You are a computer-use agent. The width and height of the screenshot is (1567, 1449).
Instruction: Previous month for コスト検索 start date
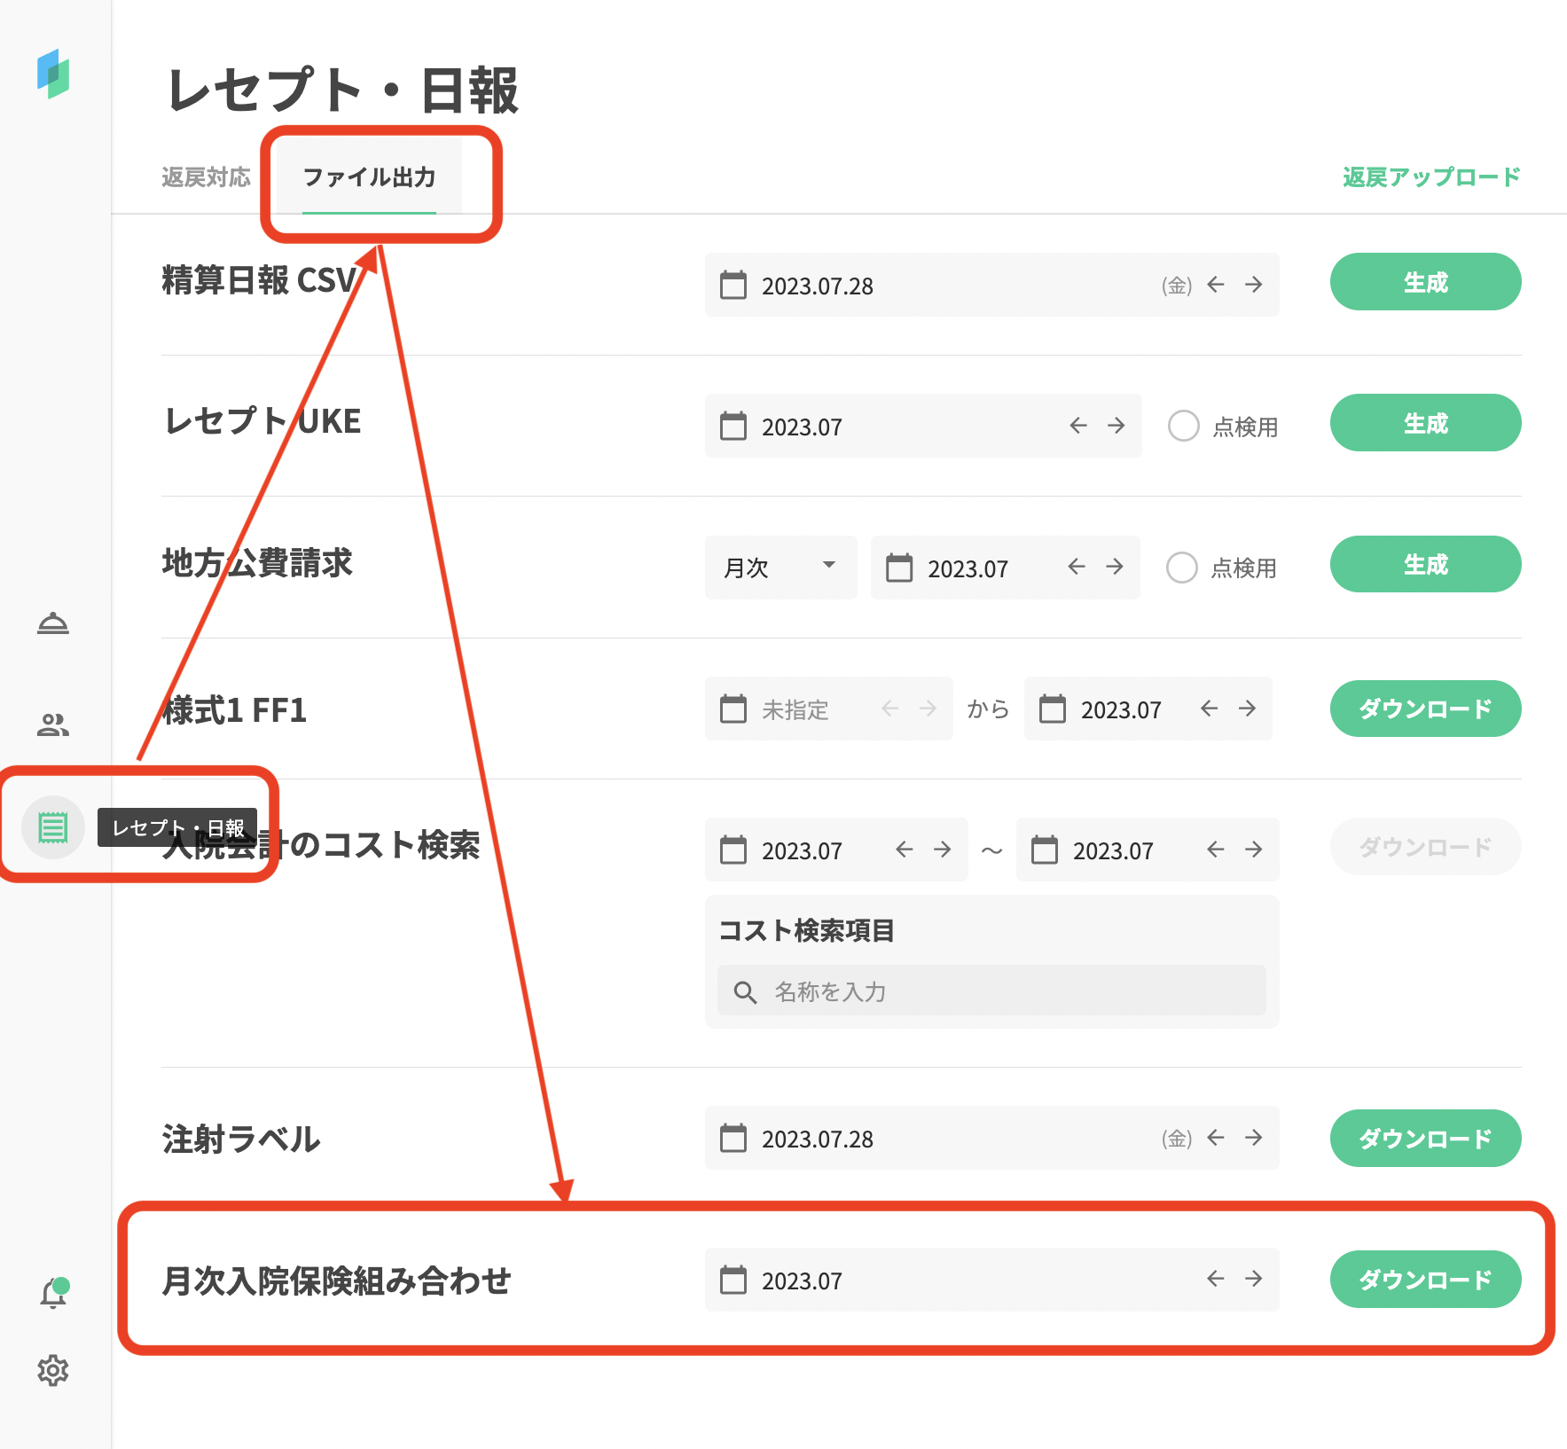(x=905, y=850)
